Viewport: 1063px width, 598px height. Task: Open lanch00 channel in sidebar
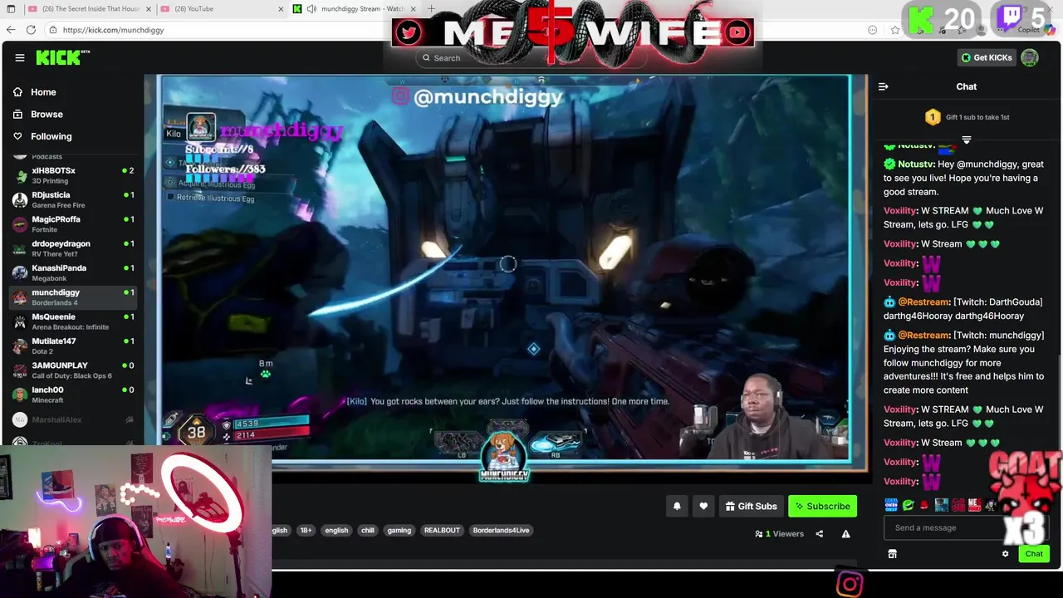[73, 395]
